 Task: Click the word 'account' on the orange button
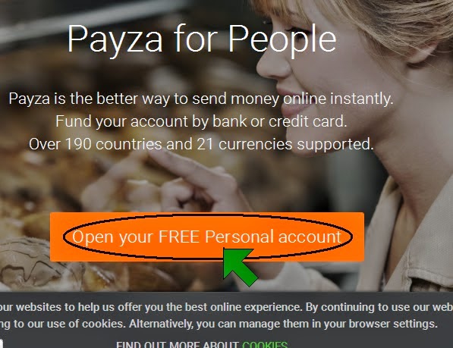[x=310, y=237]
